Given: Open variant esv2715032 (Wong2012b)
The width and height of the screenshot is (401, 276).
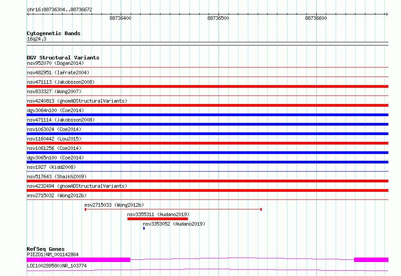Looking at the screenshot, I should (x=57, y=195).
